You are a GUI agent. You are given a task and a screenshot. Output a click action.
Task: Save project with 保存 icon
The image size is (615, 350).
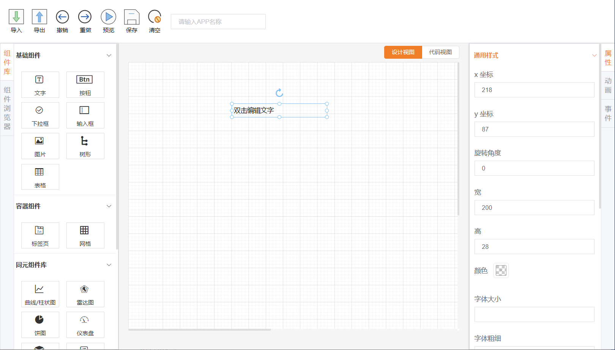[x=132, y=17]
